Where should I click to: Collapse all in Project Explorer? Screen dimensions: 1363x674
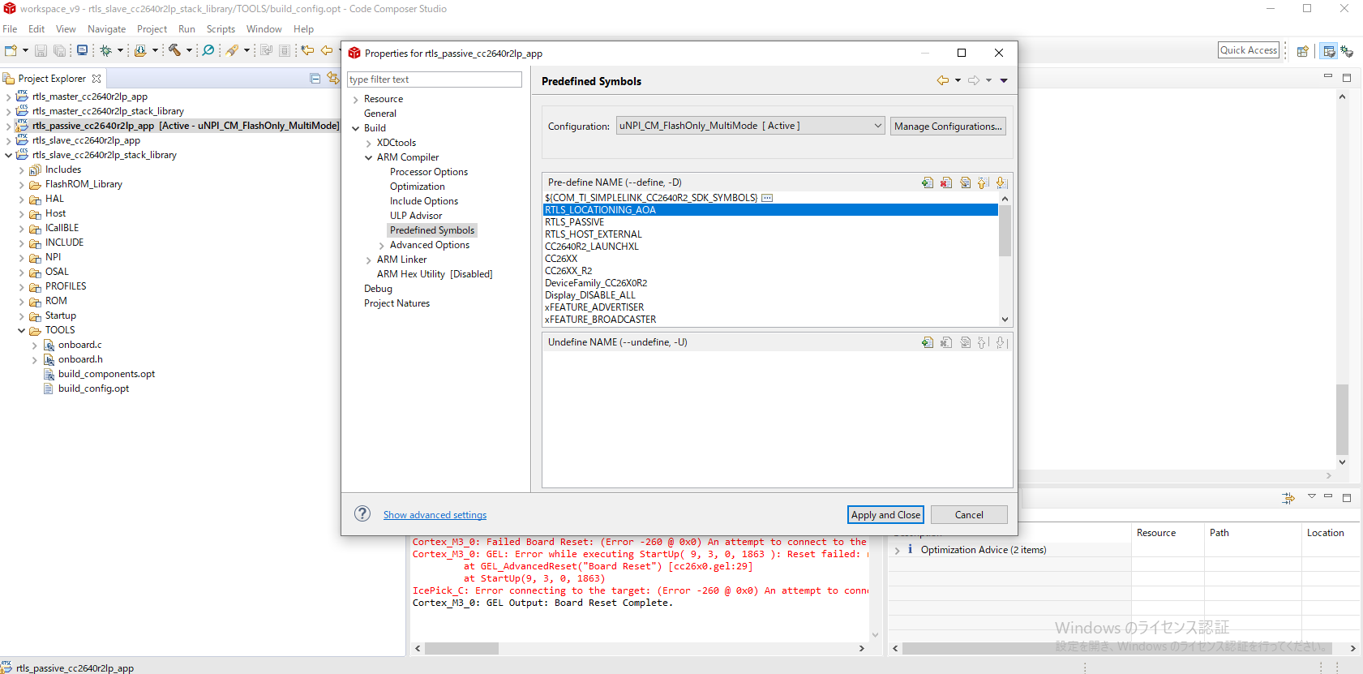pos(315,79)
